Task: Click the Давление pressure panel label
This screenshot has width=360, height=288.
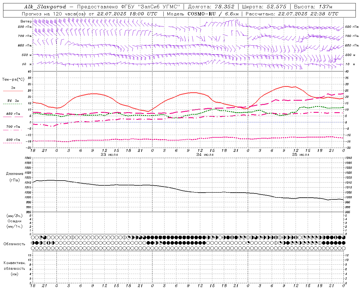Action: pyautogui.click(x=15, y=174)
